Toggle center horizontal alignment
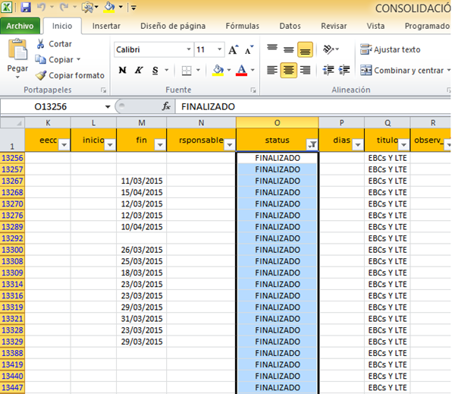The image size is (455, 394). click(x=288, y=71)
